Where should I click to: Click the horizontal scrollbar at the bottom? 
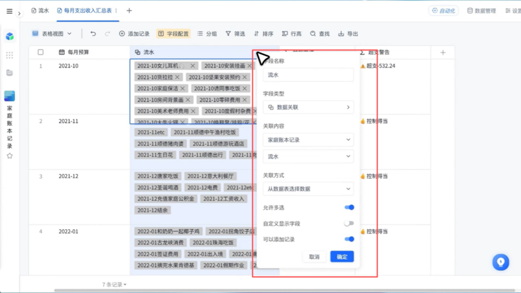285,291
